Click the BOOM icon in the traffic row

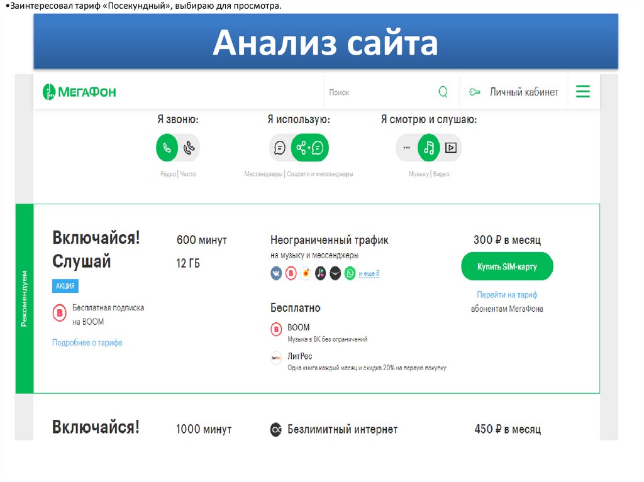tap(291, 273)
